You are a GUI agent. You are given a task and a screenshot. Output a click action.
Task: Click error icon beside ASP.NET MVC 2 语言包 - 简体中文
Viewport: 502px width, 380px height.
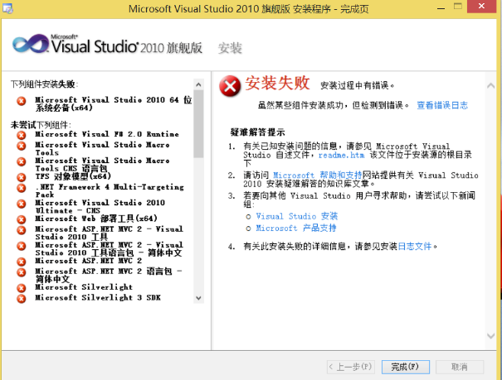point(22,272)
